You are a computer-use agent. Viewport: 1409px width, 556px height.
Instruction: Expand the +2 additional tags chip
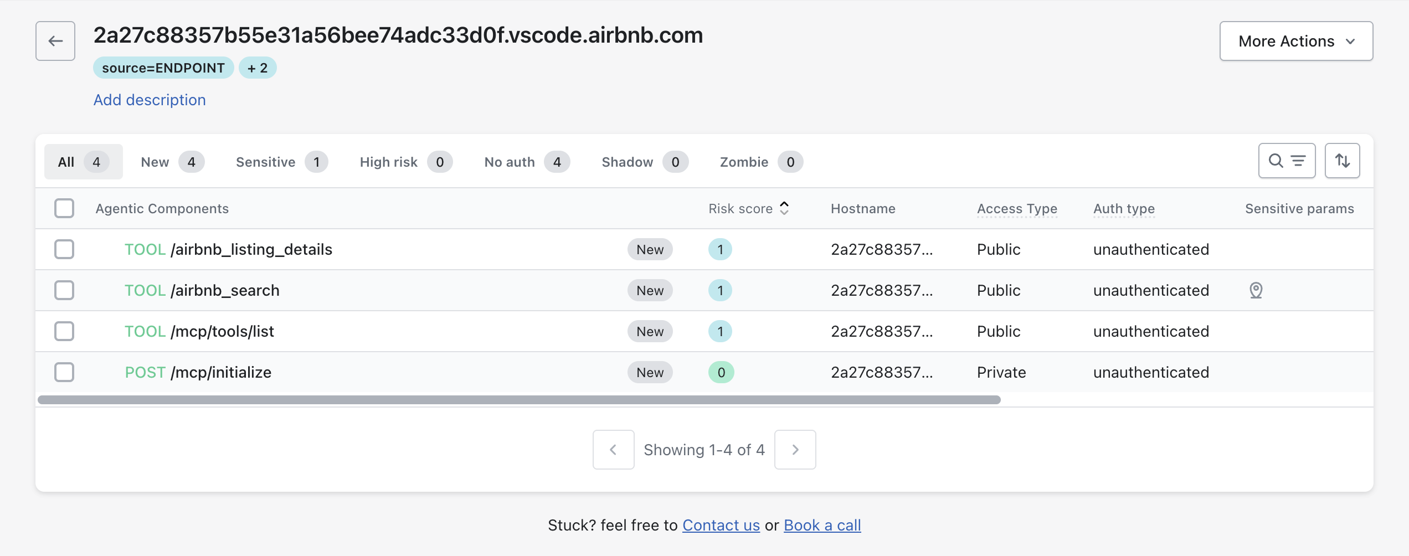[x=258, y=68]
